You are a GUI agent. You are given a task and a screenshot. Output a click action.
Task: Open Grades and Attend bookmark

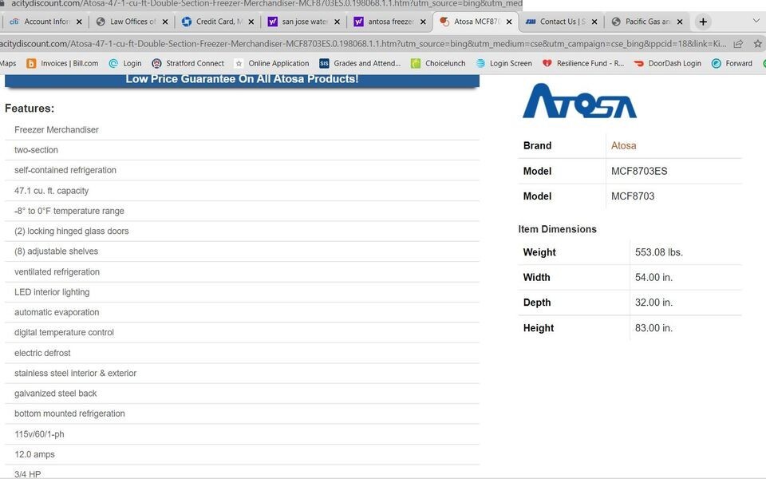pos(360,63)
